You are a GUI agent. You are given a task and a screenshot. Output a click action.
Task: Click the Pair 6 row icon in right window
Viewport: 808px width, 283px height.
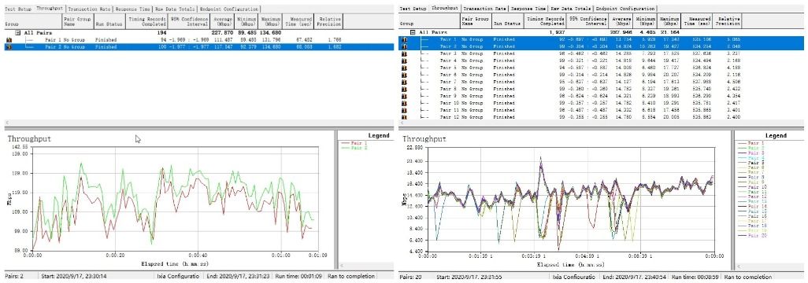click(x=404, y=75)
